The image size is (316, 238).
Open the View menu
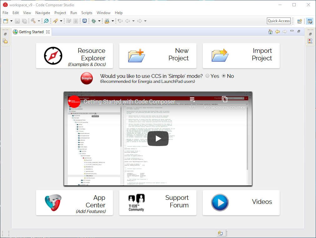click(27, 13)
